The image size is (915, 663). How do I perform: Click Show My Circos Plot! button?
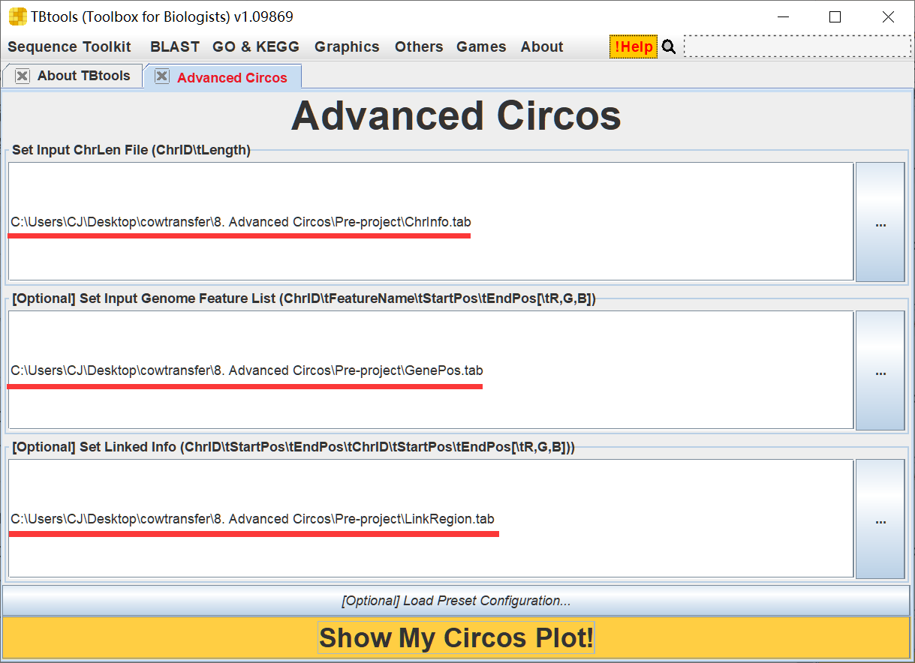point(456,638)
